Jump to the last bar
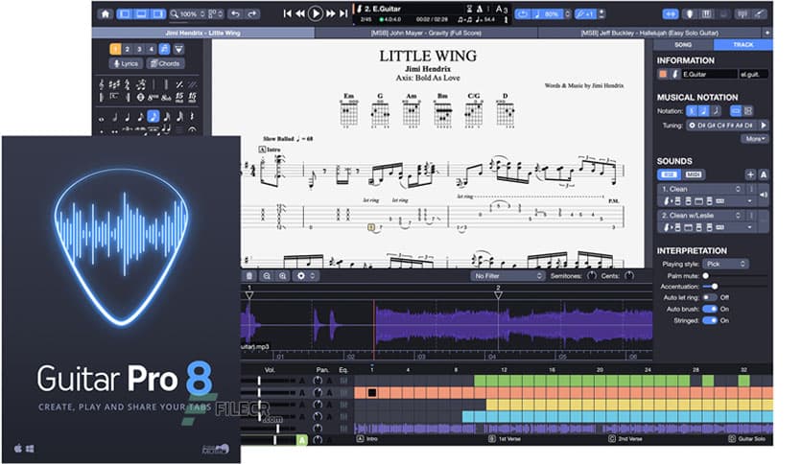 click(x=343, y=13)
